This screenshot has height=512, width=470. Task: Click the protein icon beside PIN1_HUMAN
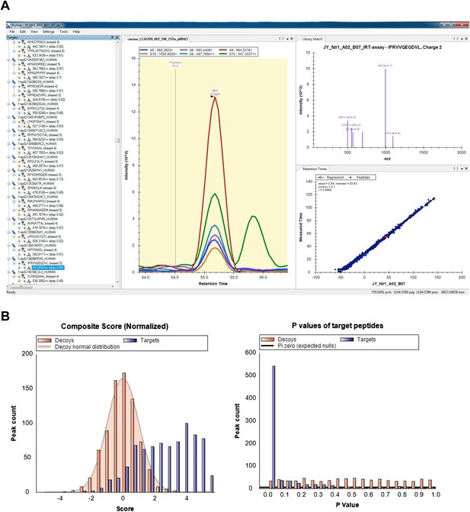pos(14,170)
